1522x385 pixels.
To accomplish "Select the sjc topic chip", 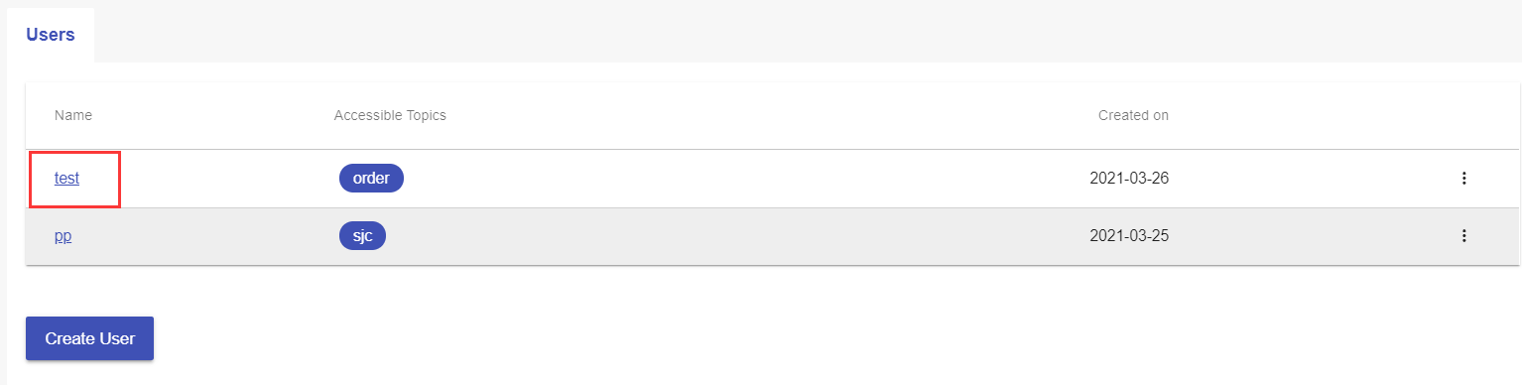I will (x=362, y=236).
